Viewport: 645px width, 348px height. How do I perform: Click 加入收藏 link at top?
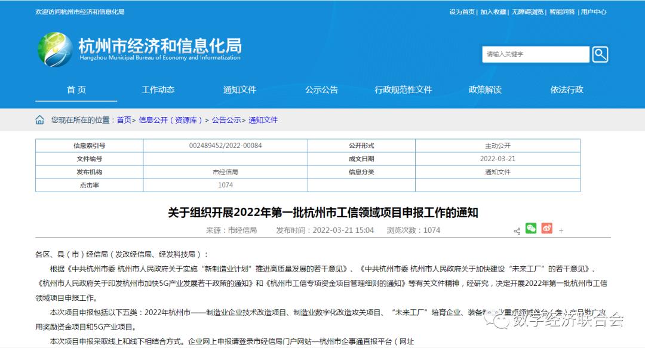pos(493,12)
